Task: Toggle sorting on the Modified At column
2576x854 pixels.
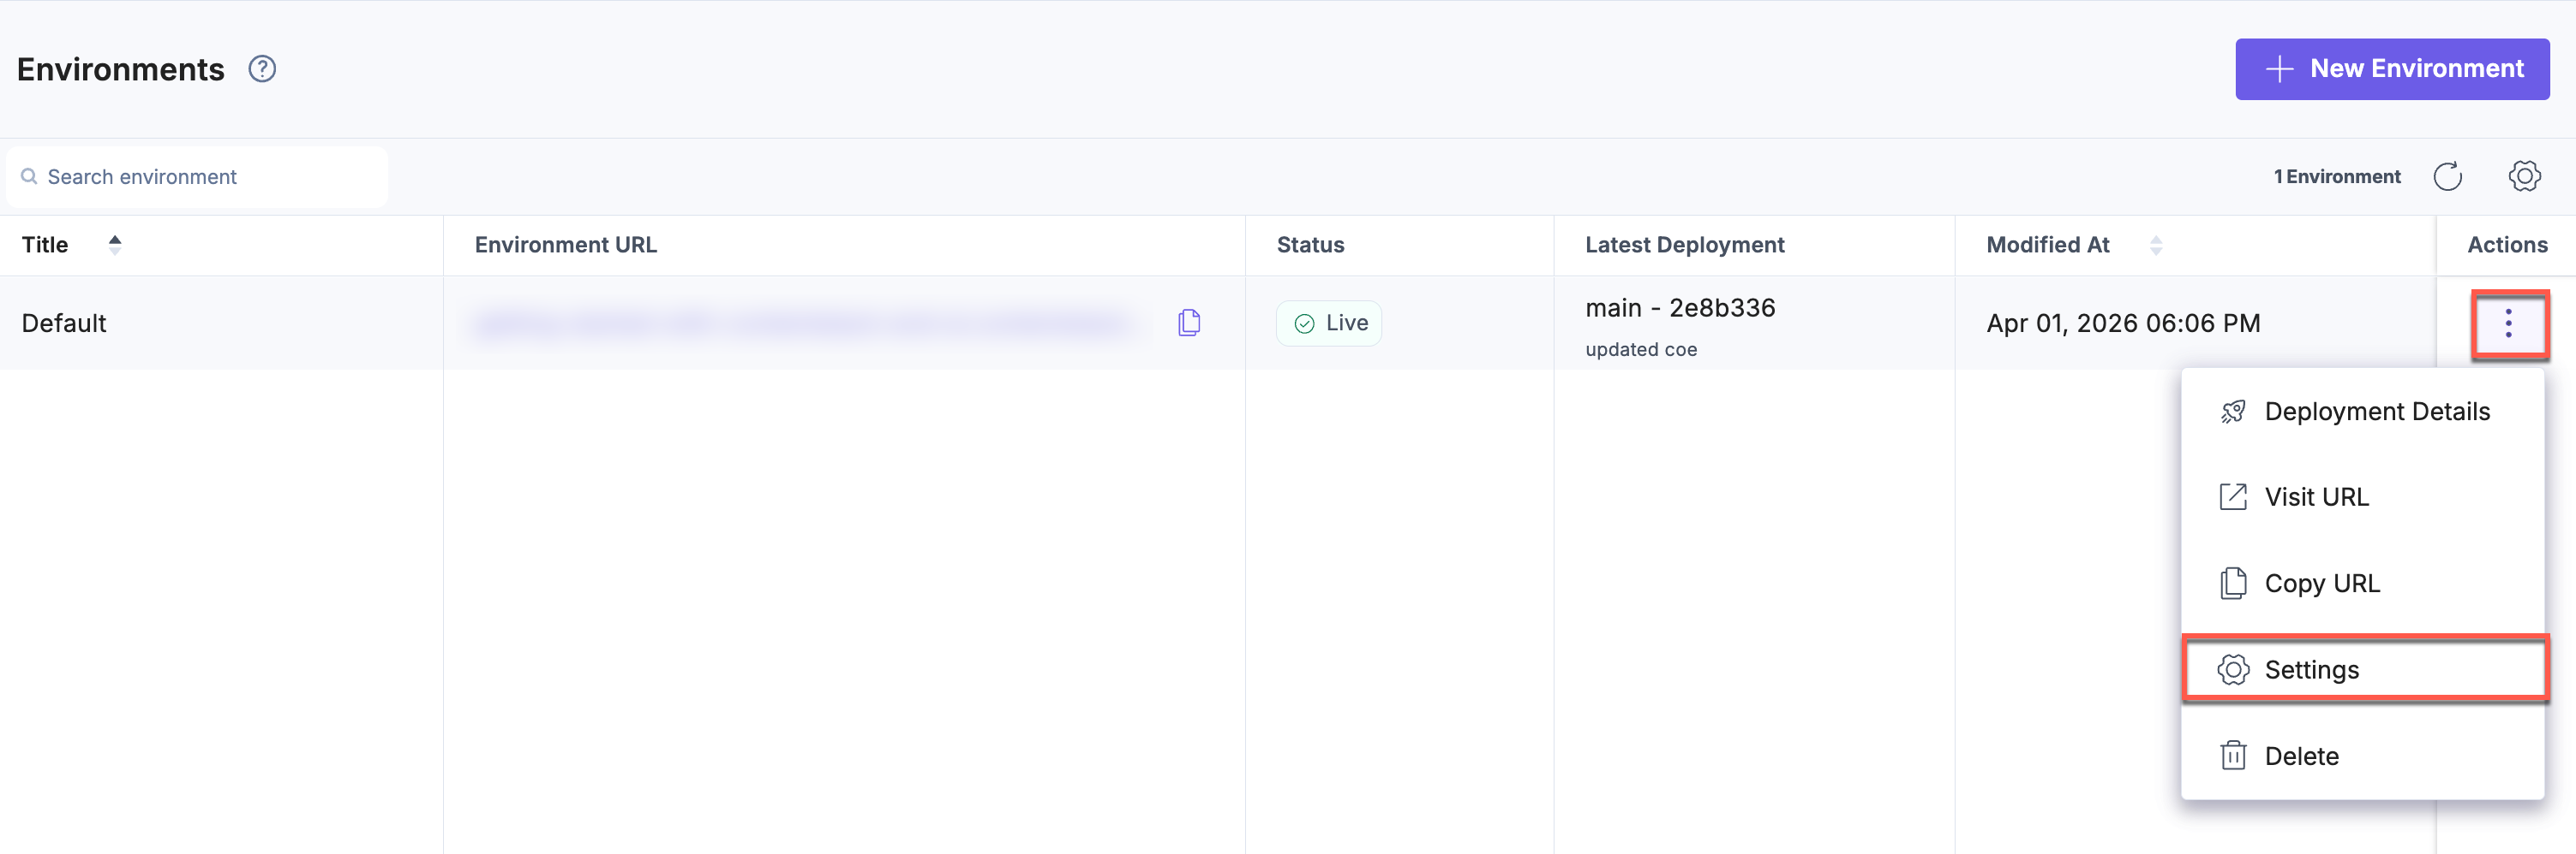Action: (2156, 245)
